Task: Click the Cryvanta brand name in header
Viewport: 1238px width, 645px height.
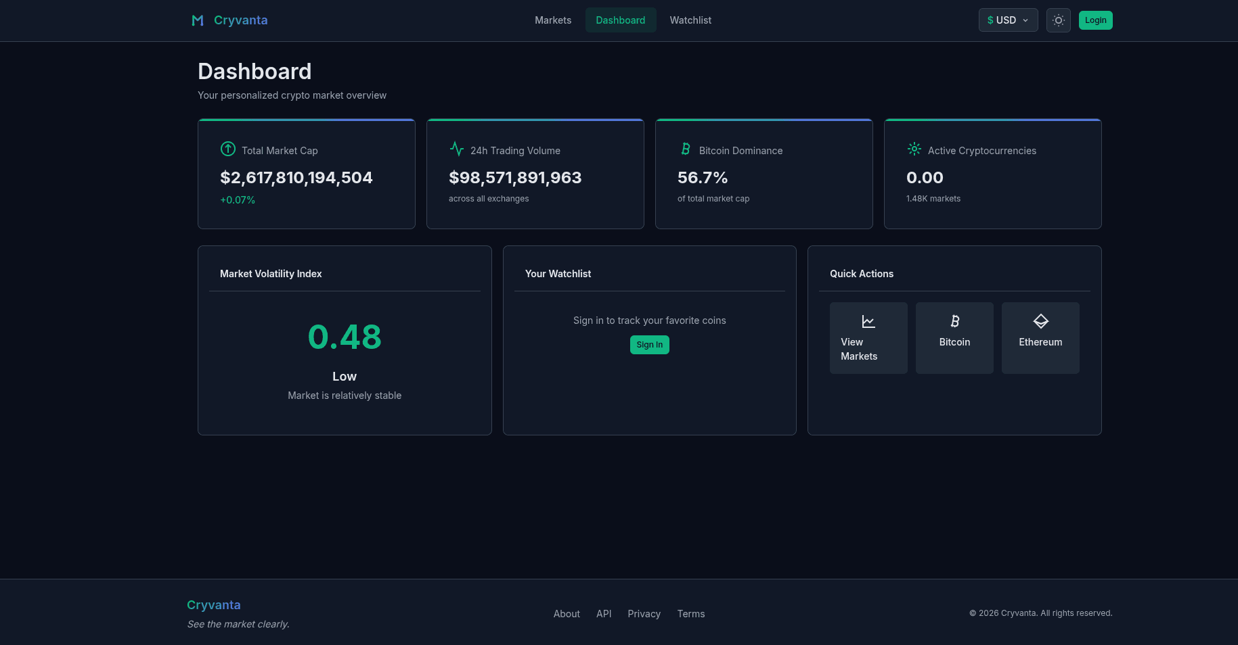Action: tap(240, 20)
